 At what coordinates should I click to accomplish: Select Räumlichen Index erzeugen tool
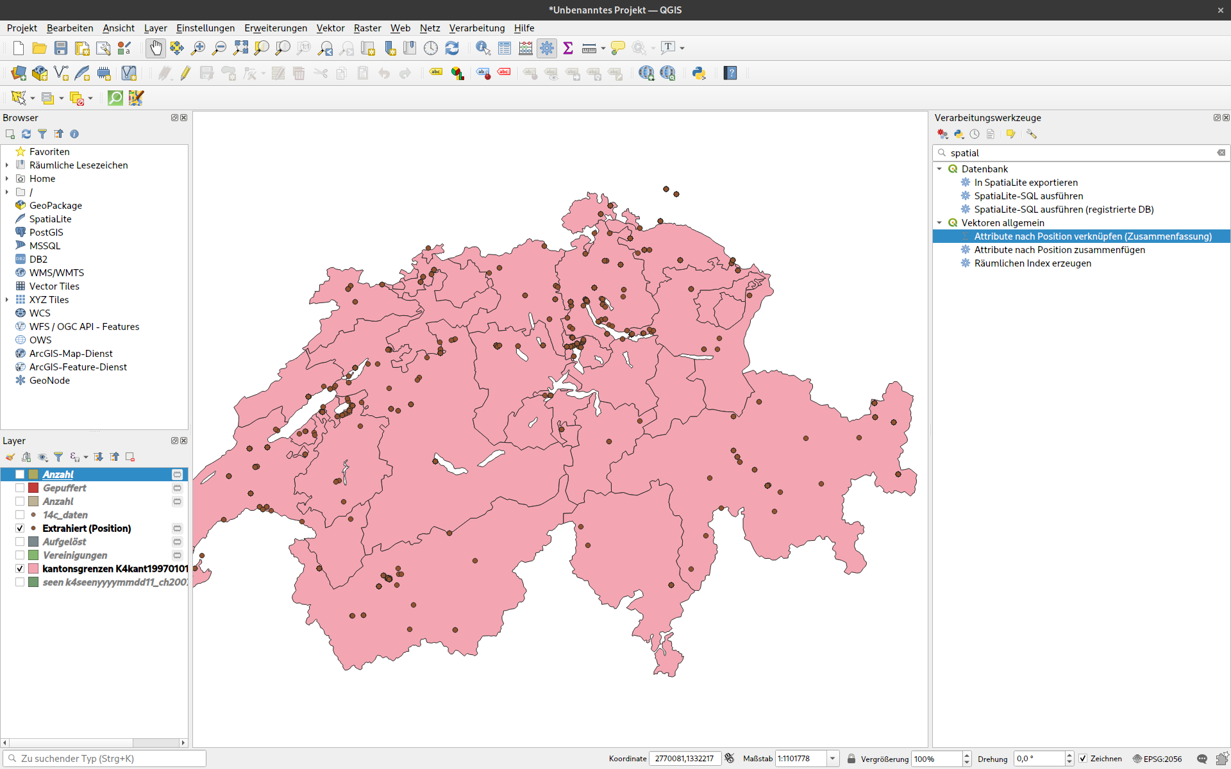click(1032, 263)
